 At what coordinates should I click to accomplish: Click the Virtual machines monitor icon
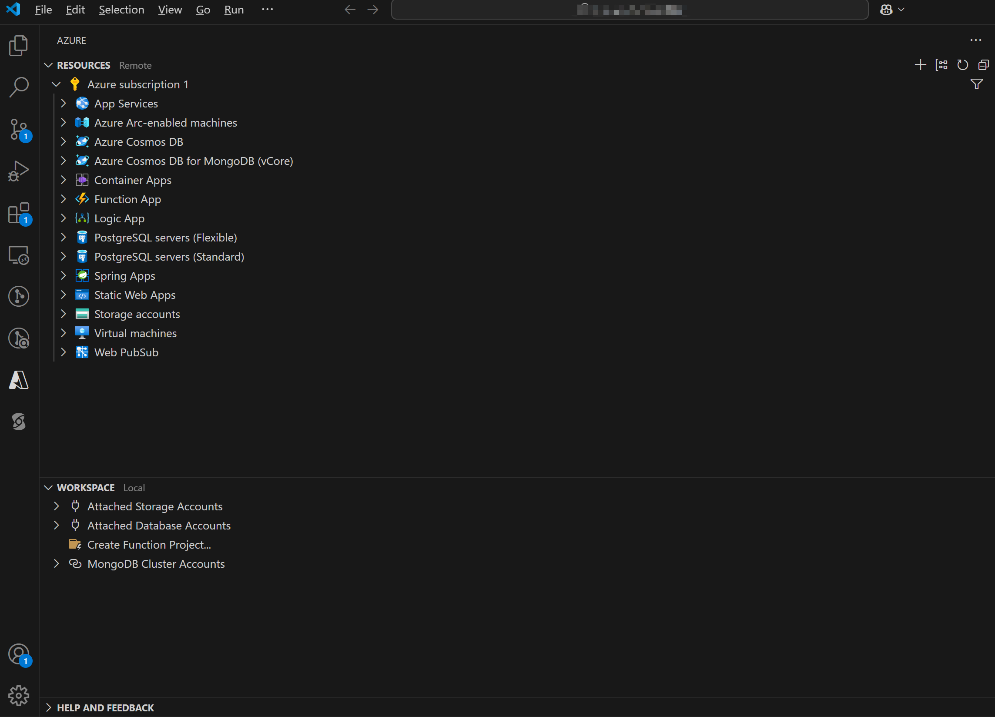(x=82, y=333)
